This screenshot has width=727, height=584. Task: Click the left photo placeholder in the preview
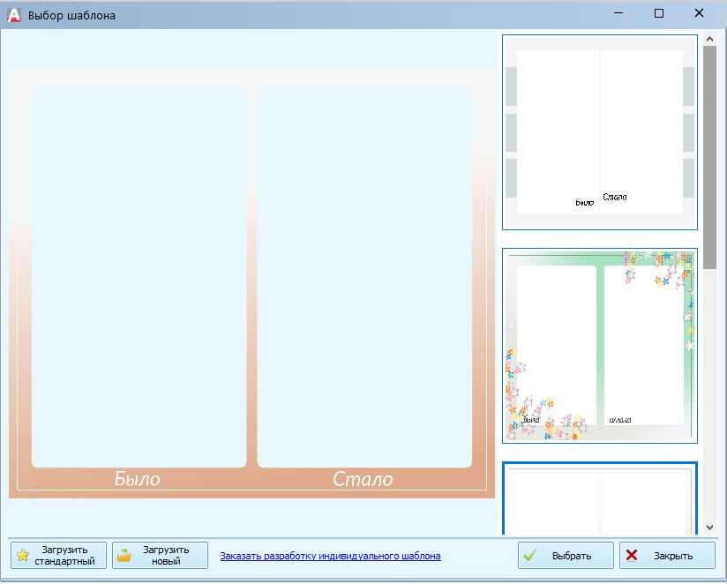(139, 277)
